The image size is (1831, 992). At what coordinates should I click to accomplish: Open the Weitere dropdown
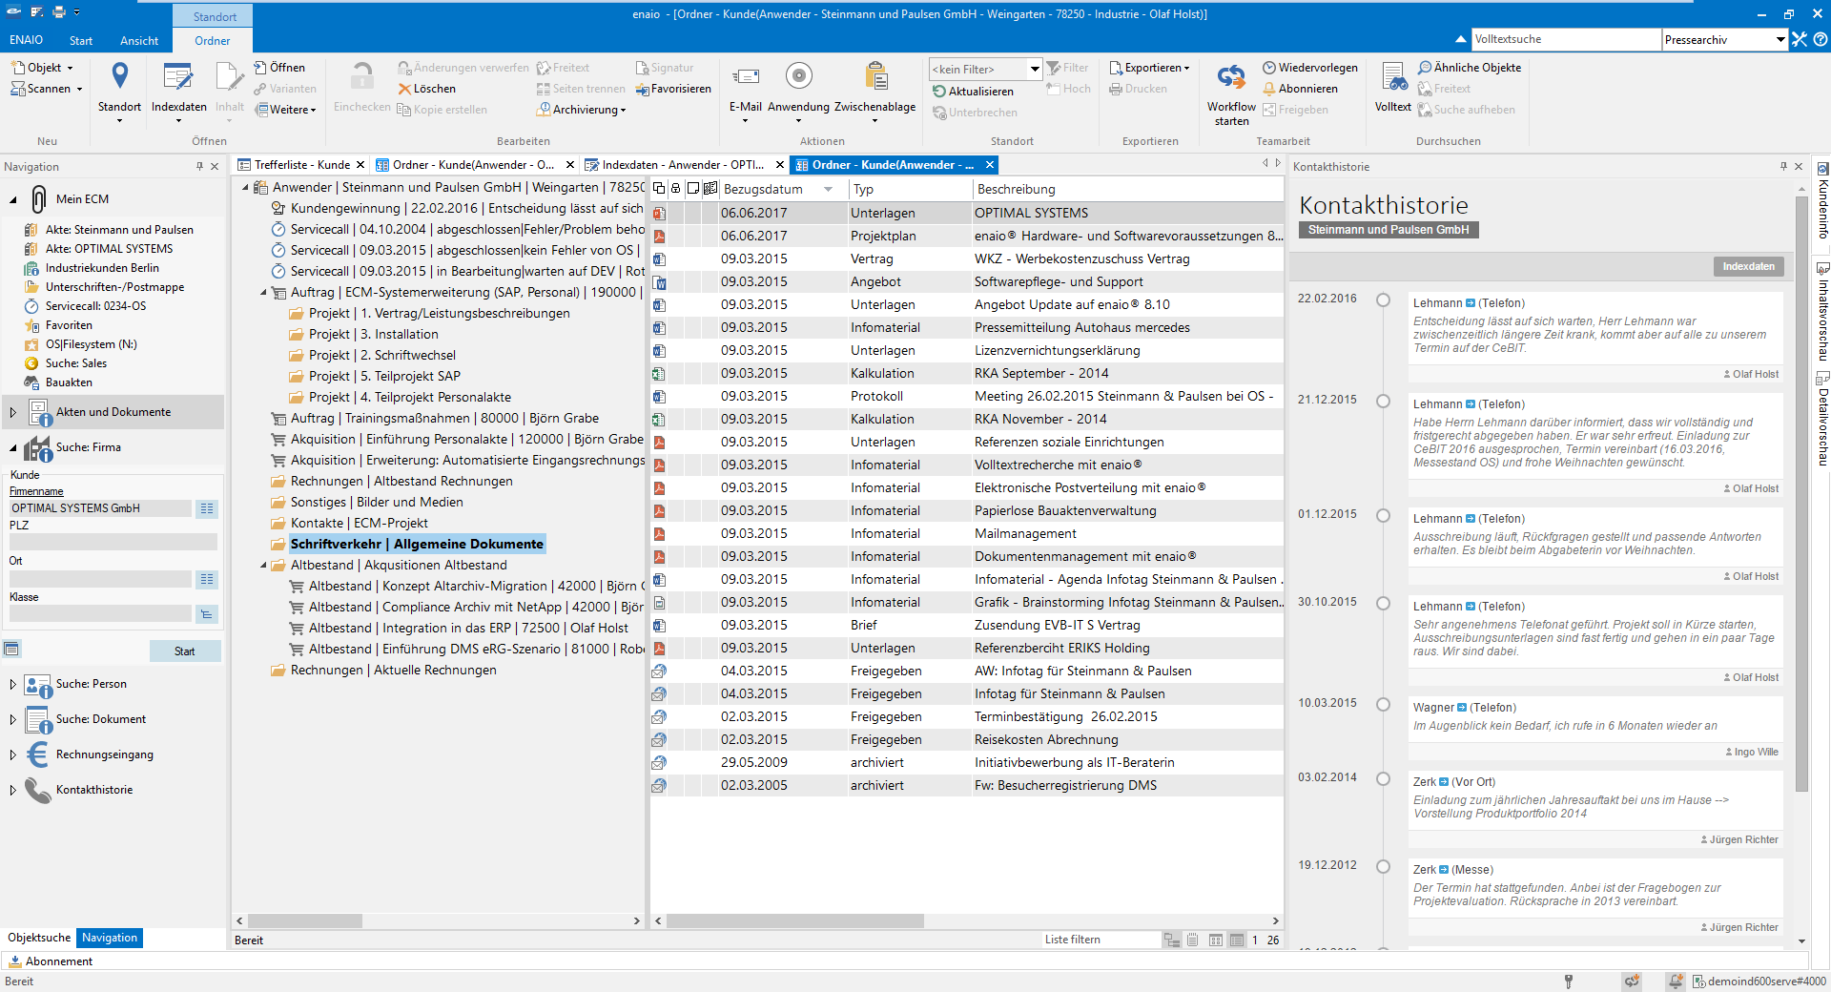[286, 110]
